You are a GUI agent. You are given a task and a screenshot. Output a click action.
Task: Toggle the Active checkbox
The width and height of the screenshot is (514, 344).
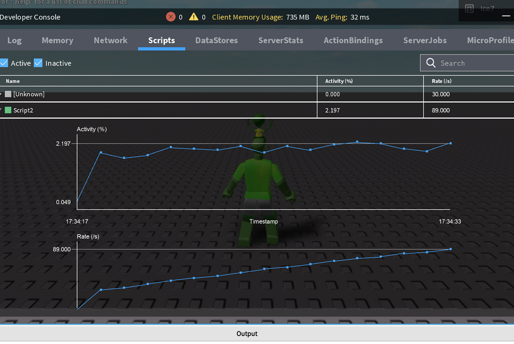pyautogui.click(x=4, y=63)
